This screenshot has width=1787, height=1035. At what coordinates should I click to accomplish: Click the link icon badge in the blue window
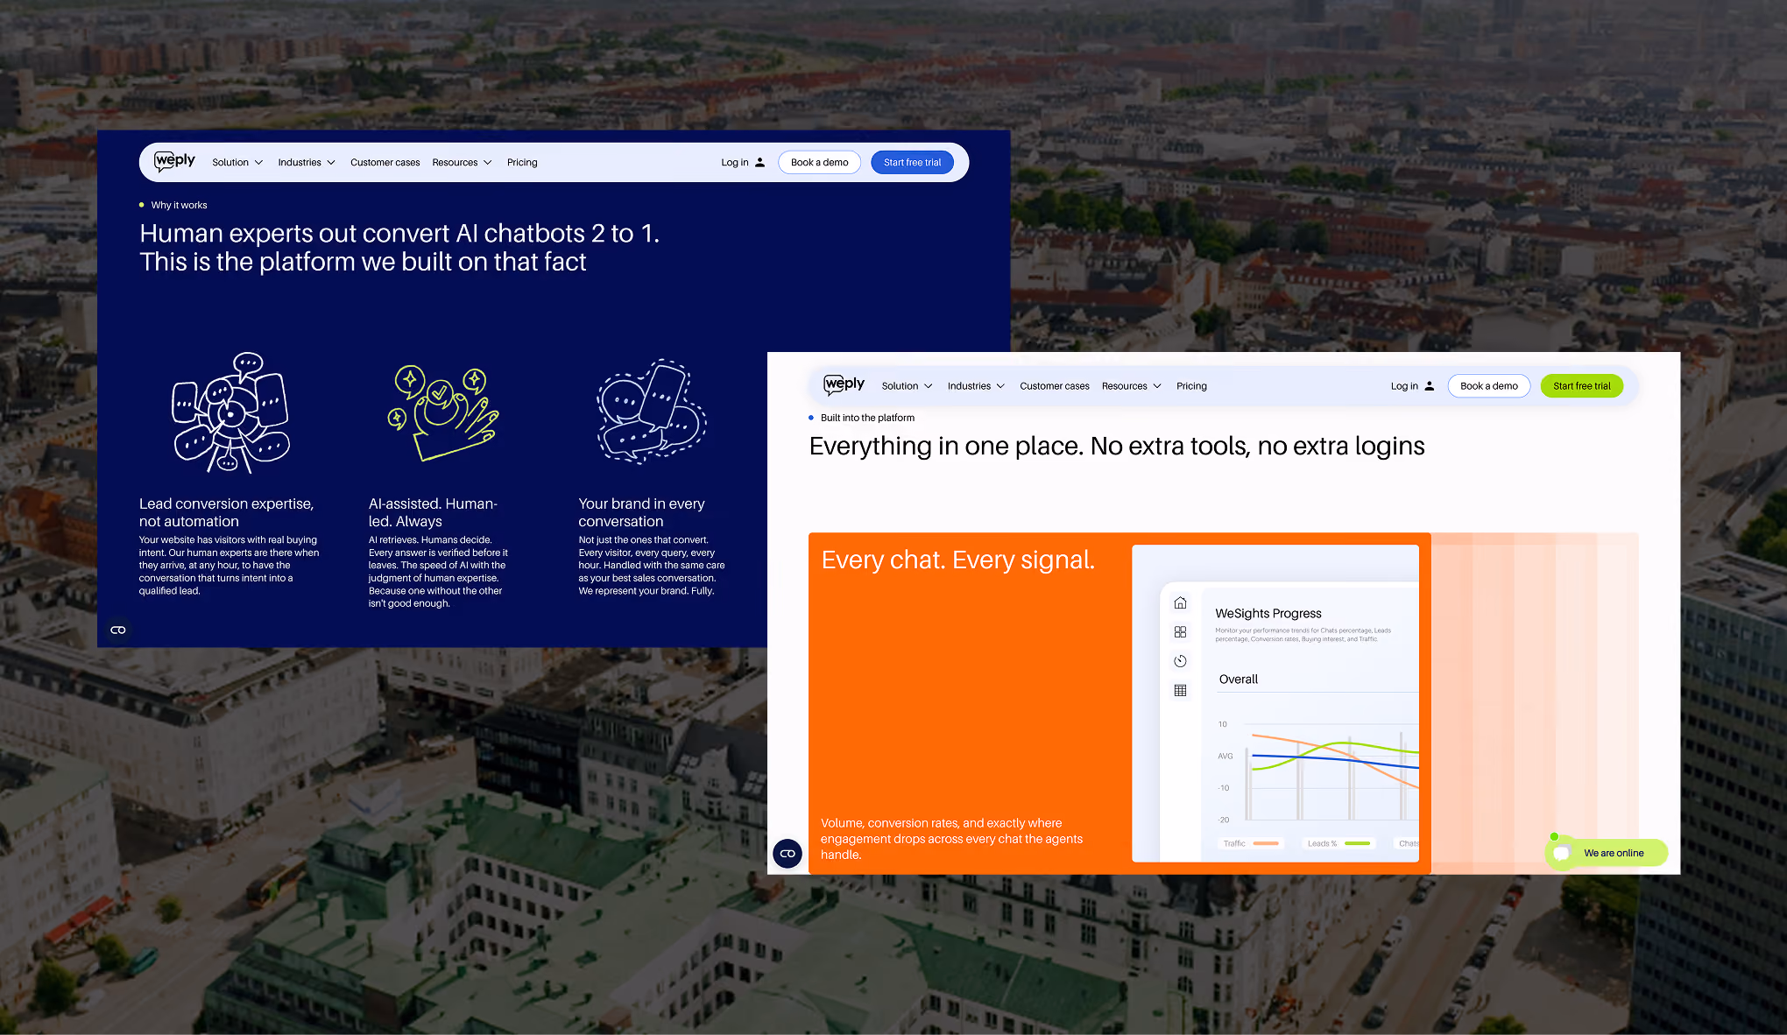coord(118,630)
